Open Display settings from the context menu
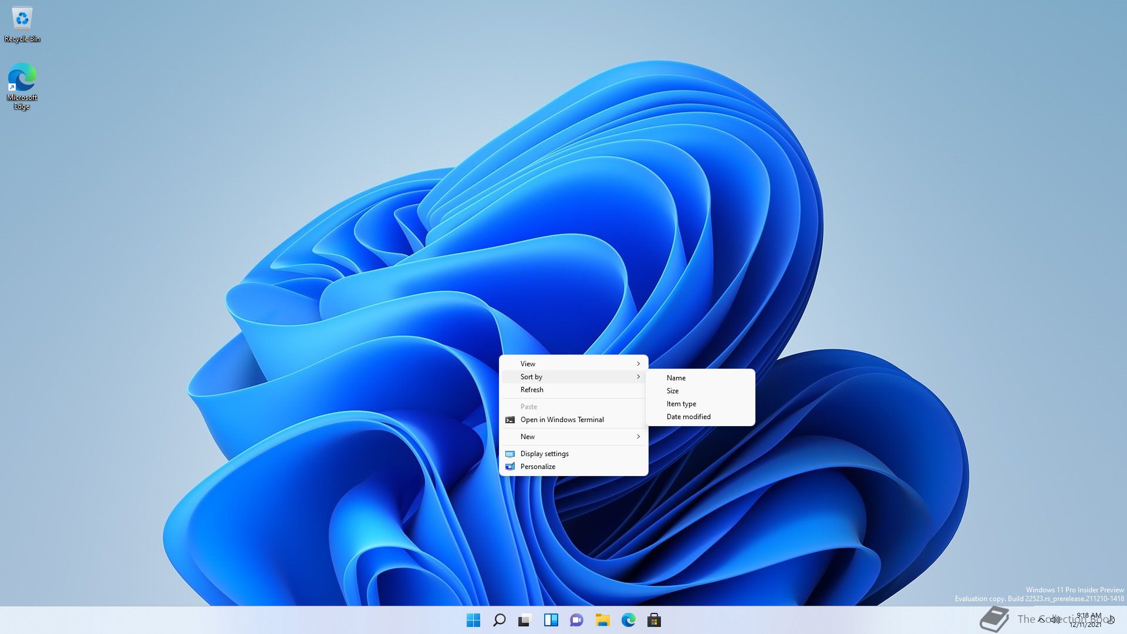The width and height of the screenshot is (1127, 634). click(x=573, y=454)
